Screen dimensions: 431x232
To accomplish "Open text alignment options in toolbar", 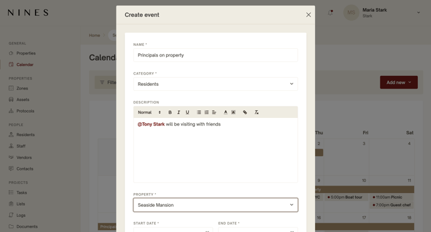I will point(214,112).
